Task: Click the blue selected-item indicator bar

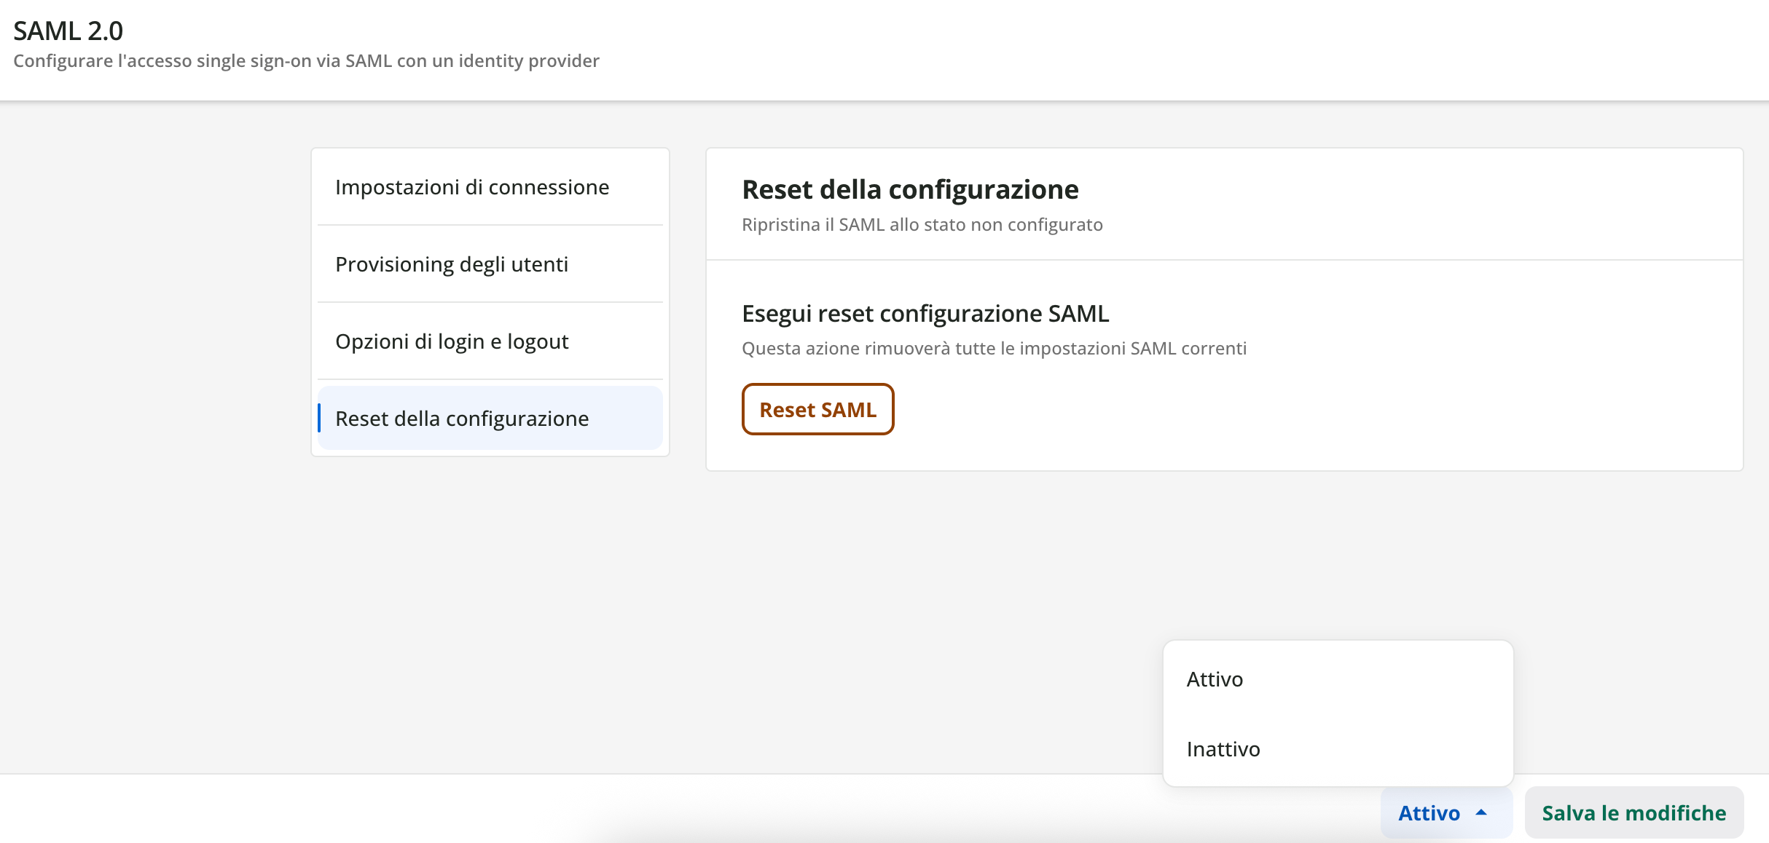Action: pos(319,419)
